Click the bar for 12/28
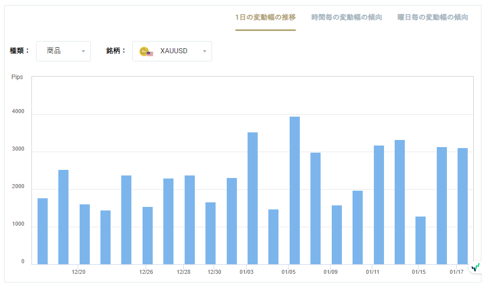488x285 pixels. pos(190,220)
